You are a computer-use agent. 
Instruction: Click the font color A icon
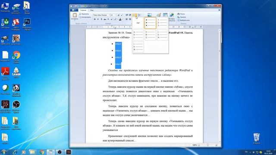[120, 19]
